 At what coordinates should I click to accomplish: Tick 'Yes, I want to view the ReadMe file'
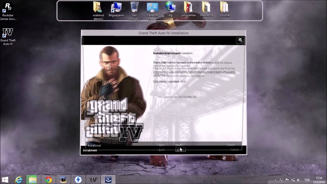(x=155, y=97)
